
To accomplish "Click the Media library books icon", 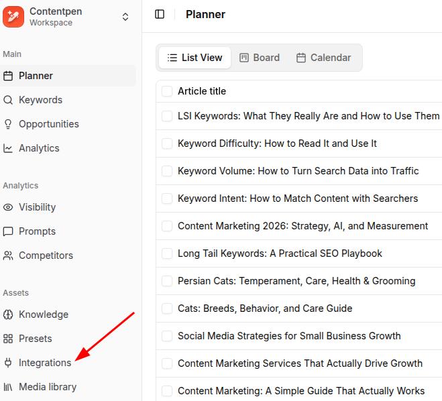I will [x=8, y=387].
